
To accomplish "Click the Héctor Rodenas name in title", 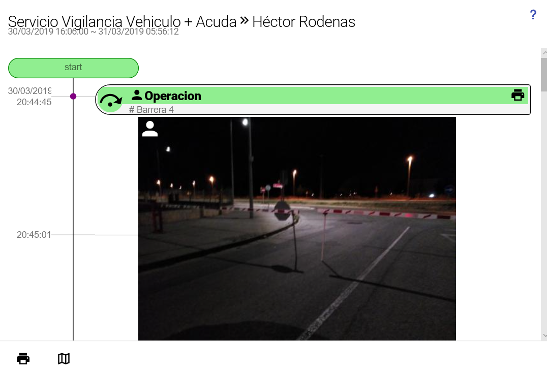I will [303, 22].
